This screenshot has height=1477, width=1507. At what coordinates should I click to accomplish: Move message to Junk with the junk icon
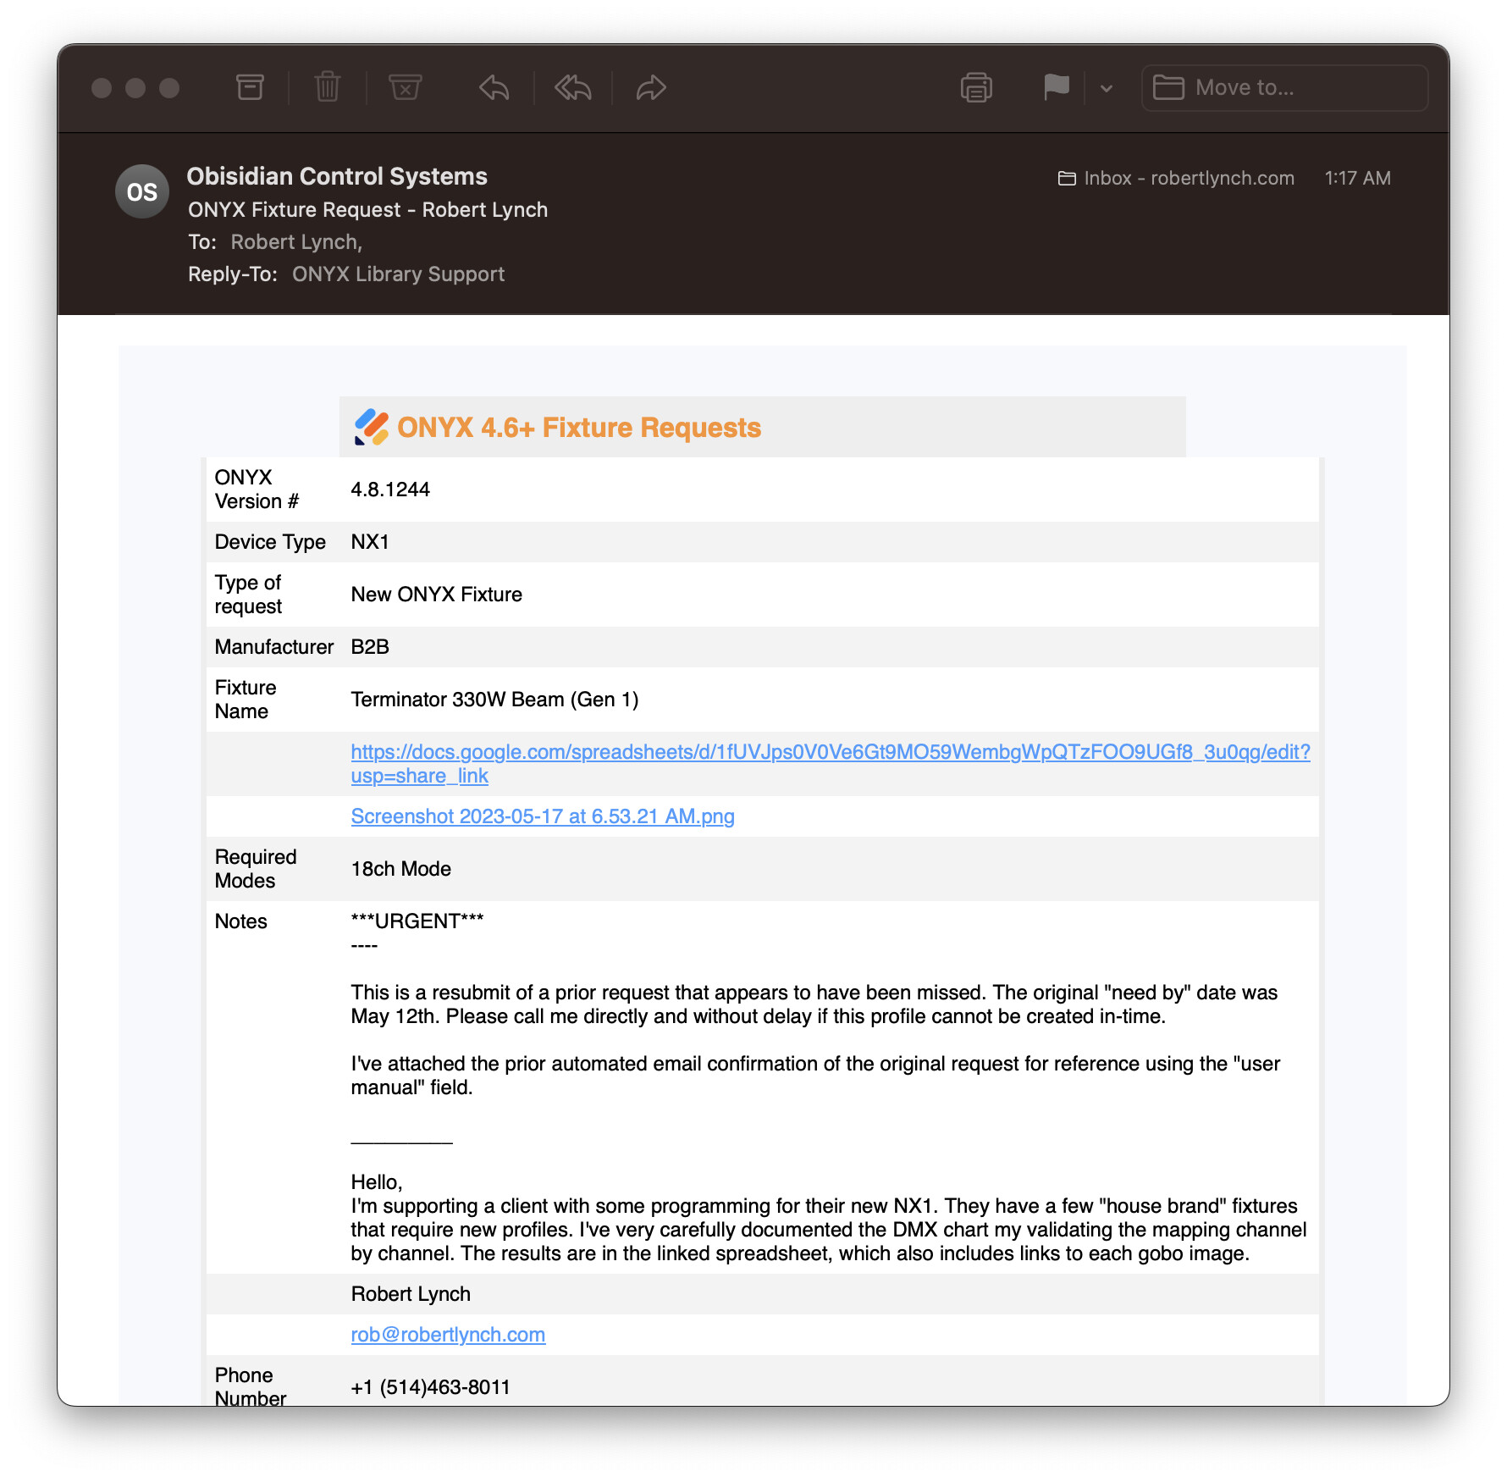[406, 87]
